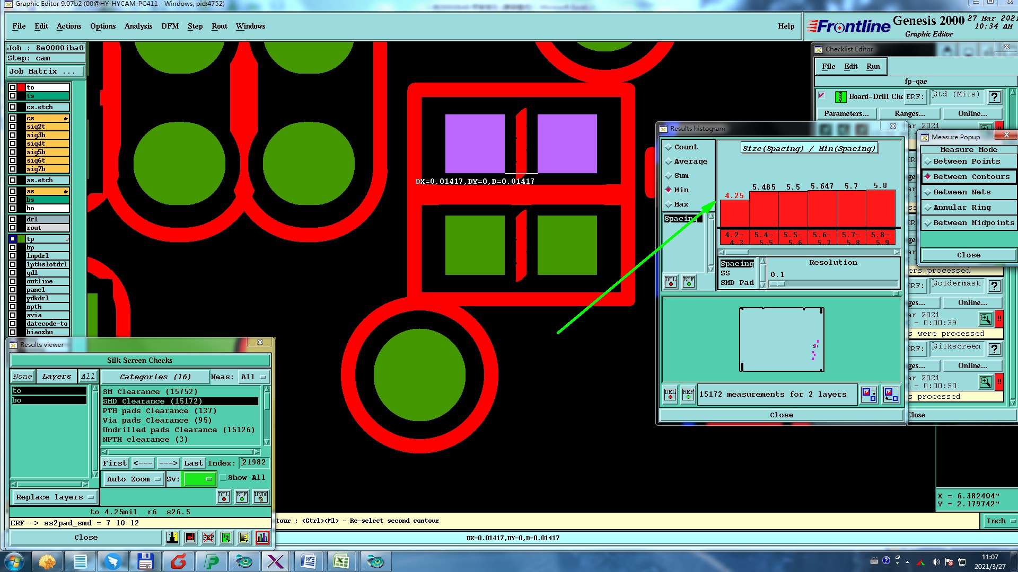
Task: Click DEL icon in histogram measurements row
Action: [670, 394]
